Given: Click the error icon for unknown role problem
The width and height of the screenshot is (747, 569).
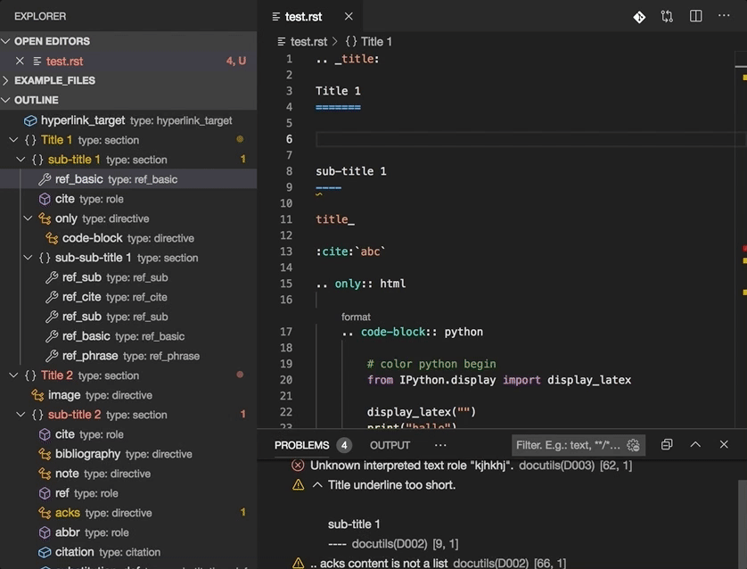Looking at the screenshot, I should click(298, 466).
